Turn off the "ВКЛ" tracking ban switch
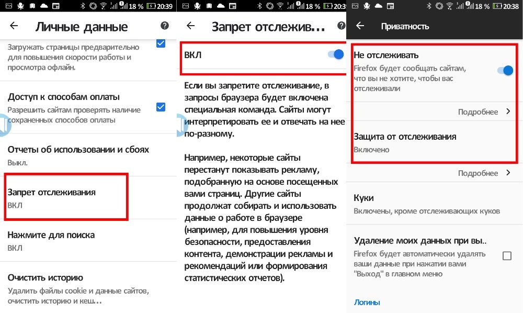Image resolution: width=523 pixels, height=313 pixels. point(335,54)
